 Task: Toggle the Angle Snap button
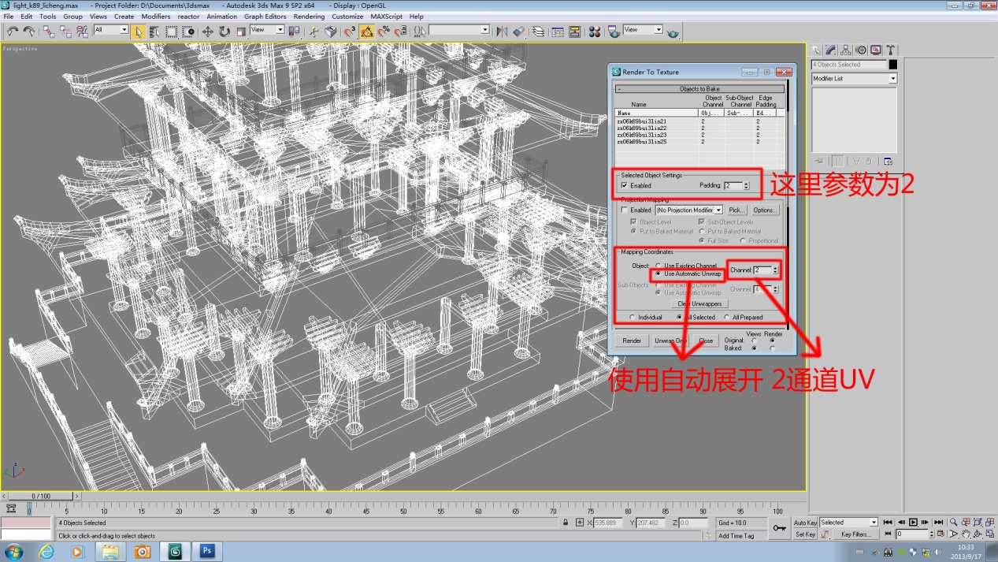point(367,32)
